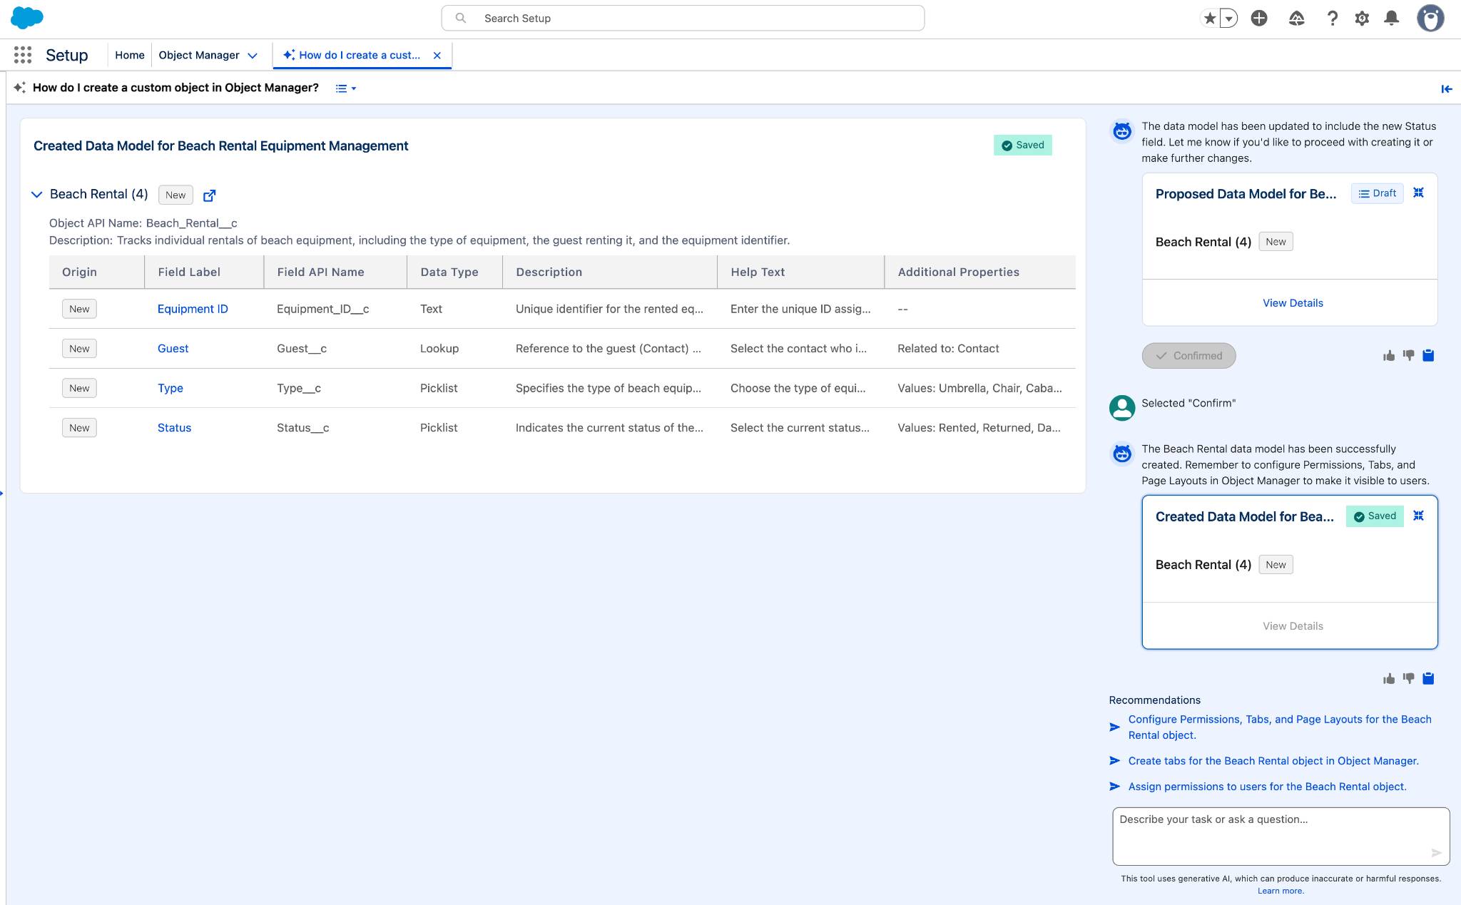Switch to the Home tab in Setup
This screenshot has height=905, width=1461.
(130, 55)
